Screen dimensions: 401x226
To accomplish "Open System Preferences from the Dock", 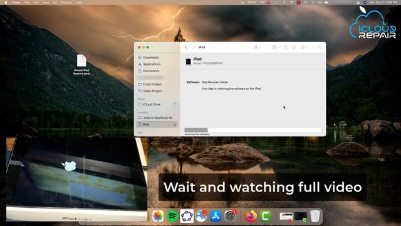I will [230, 216].
